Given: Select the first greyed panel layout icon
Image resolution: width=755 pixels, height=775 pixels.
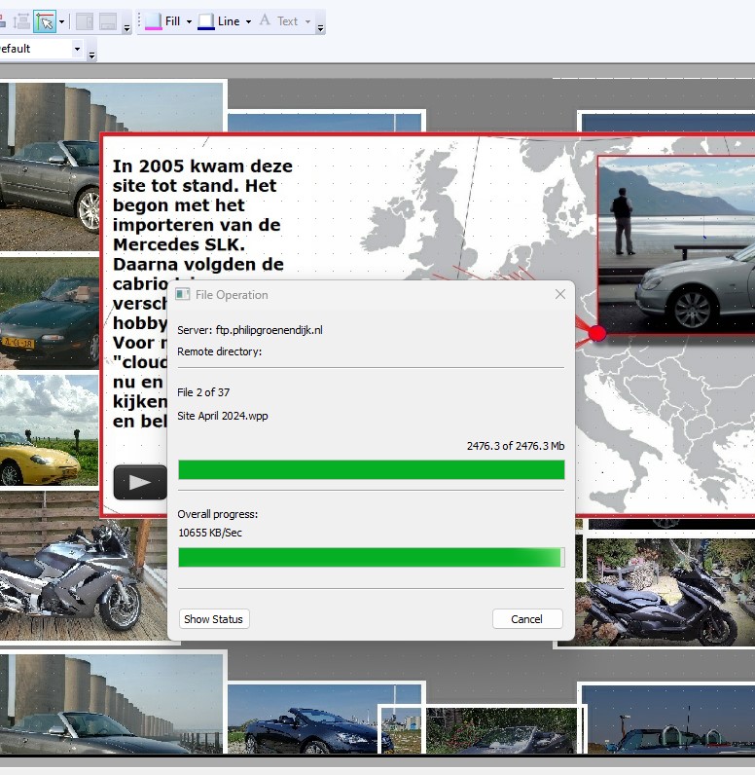Looking at the screenshot, I should pyautogui.click(x=85, y=21).
